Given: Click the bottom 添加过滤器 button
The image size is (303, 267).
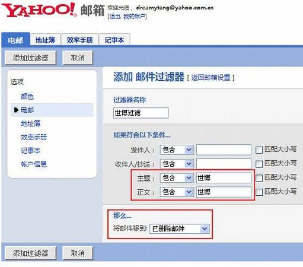Looking at the screenshot, I should pos(31,253).
